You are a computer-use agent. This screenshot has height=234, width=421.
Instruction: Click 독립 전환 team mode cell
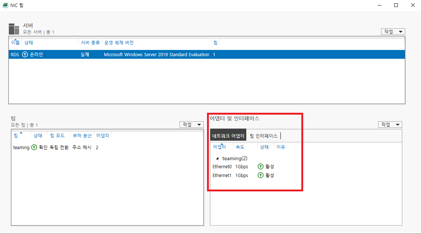point(59,148)
